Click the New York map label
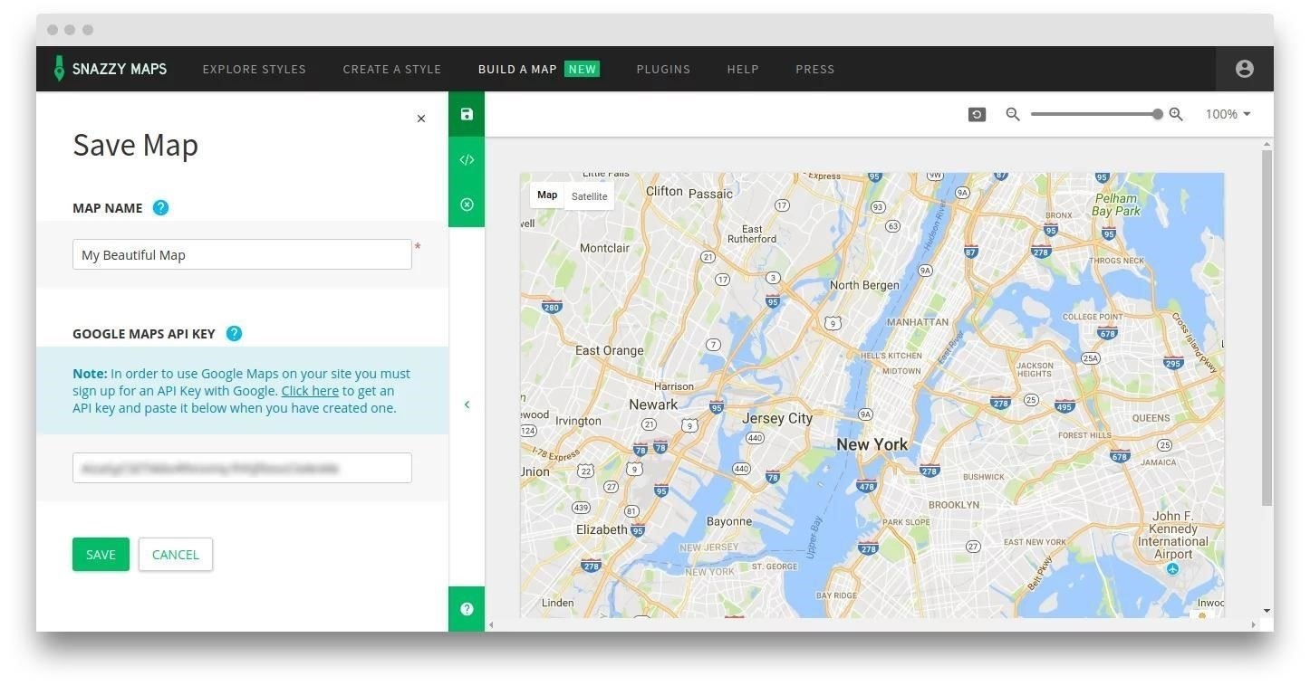The width and height of the screenshot is (1310, 695). 872,444
